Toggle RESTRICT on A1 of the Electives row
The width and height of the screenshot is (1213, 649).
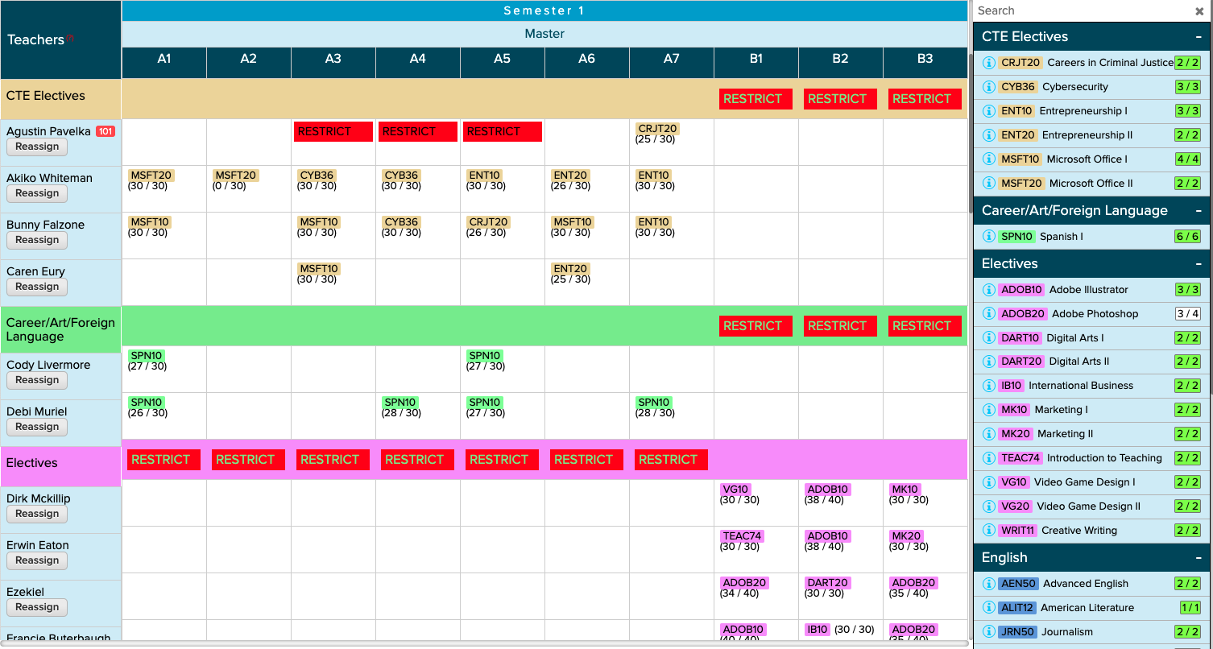pos(164,460)
